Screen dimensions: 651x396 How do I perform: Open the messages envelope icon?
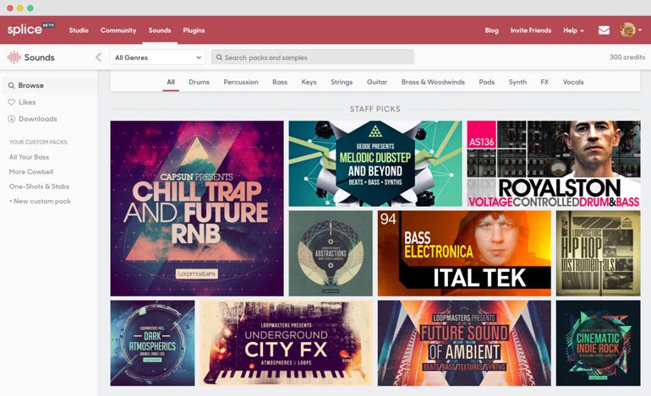(x=604, y=30)
